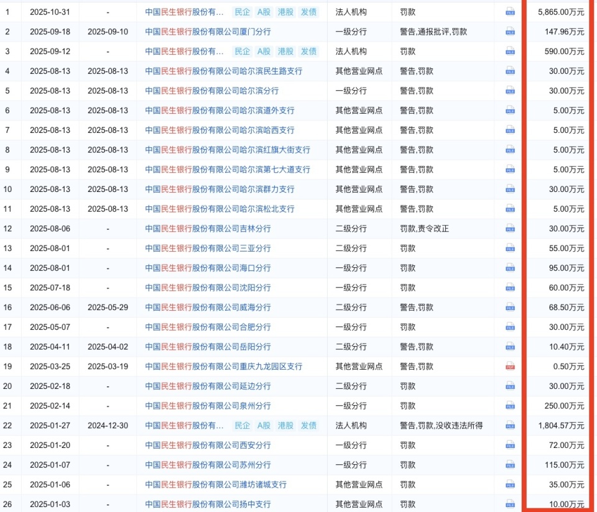
Task: Select the decision date 2024-12-30
Action: pyautogui.click(x=108, y=426)
